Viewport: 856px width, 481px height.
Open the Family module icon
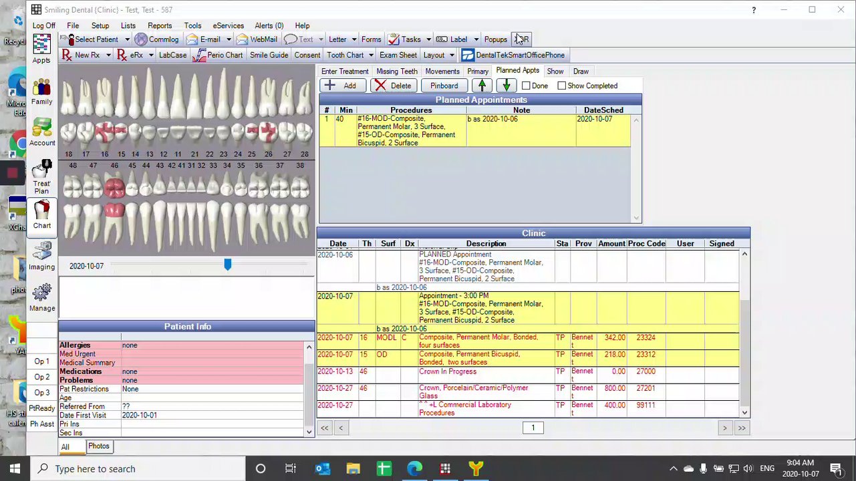(x=41, y=91)
